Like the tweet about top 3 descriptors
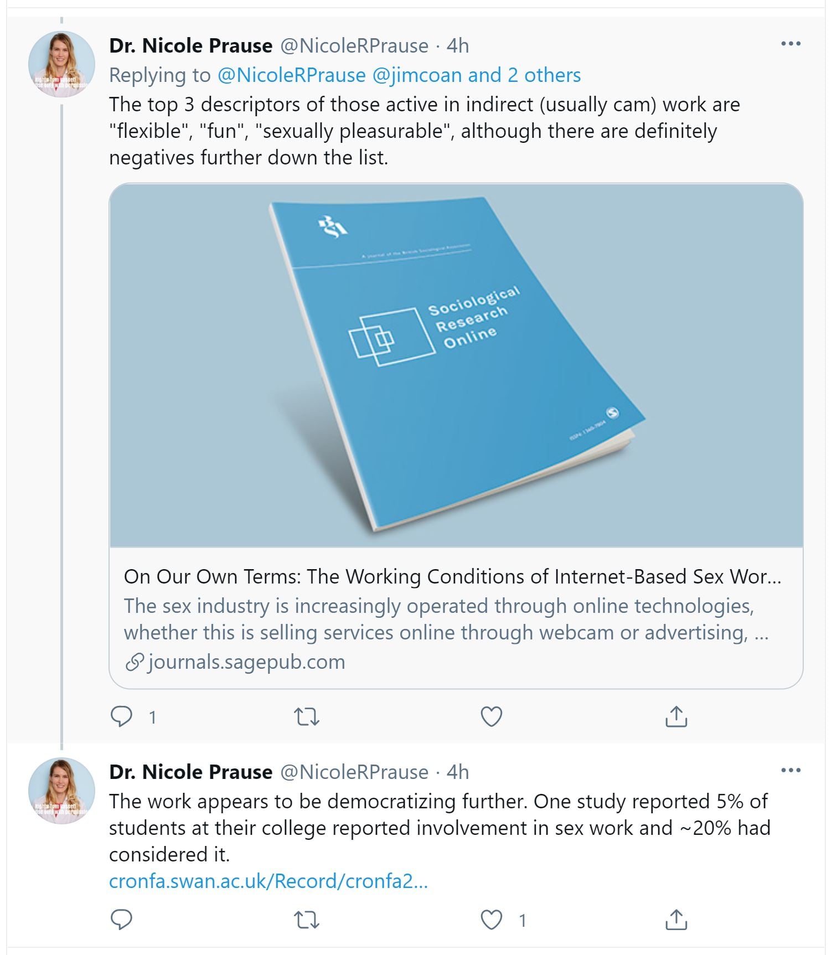The height and width of the screenshot is (955, 832). click(x=491, y=716)
